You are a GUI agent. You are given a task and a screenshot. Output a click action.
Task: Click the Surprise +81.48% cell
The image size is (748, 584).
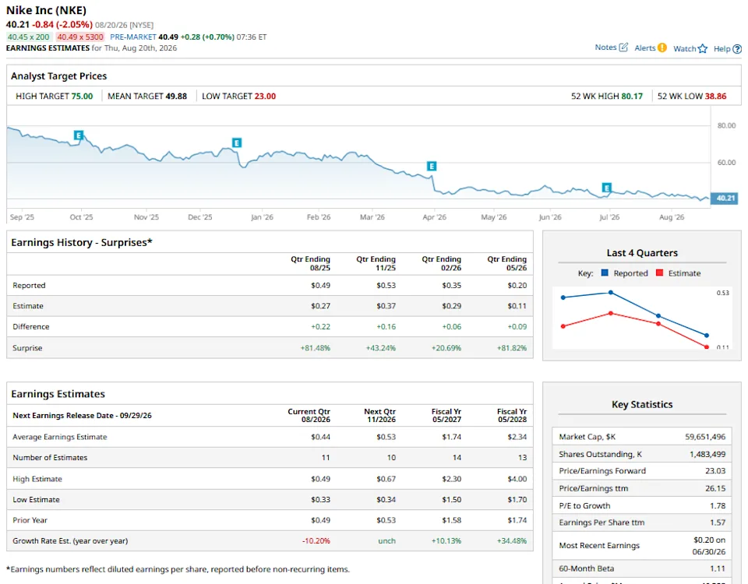[x=316, y=347]
